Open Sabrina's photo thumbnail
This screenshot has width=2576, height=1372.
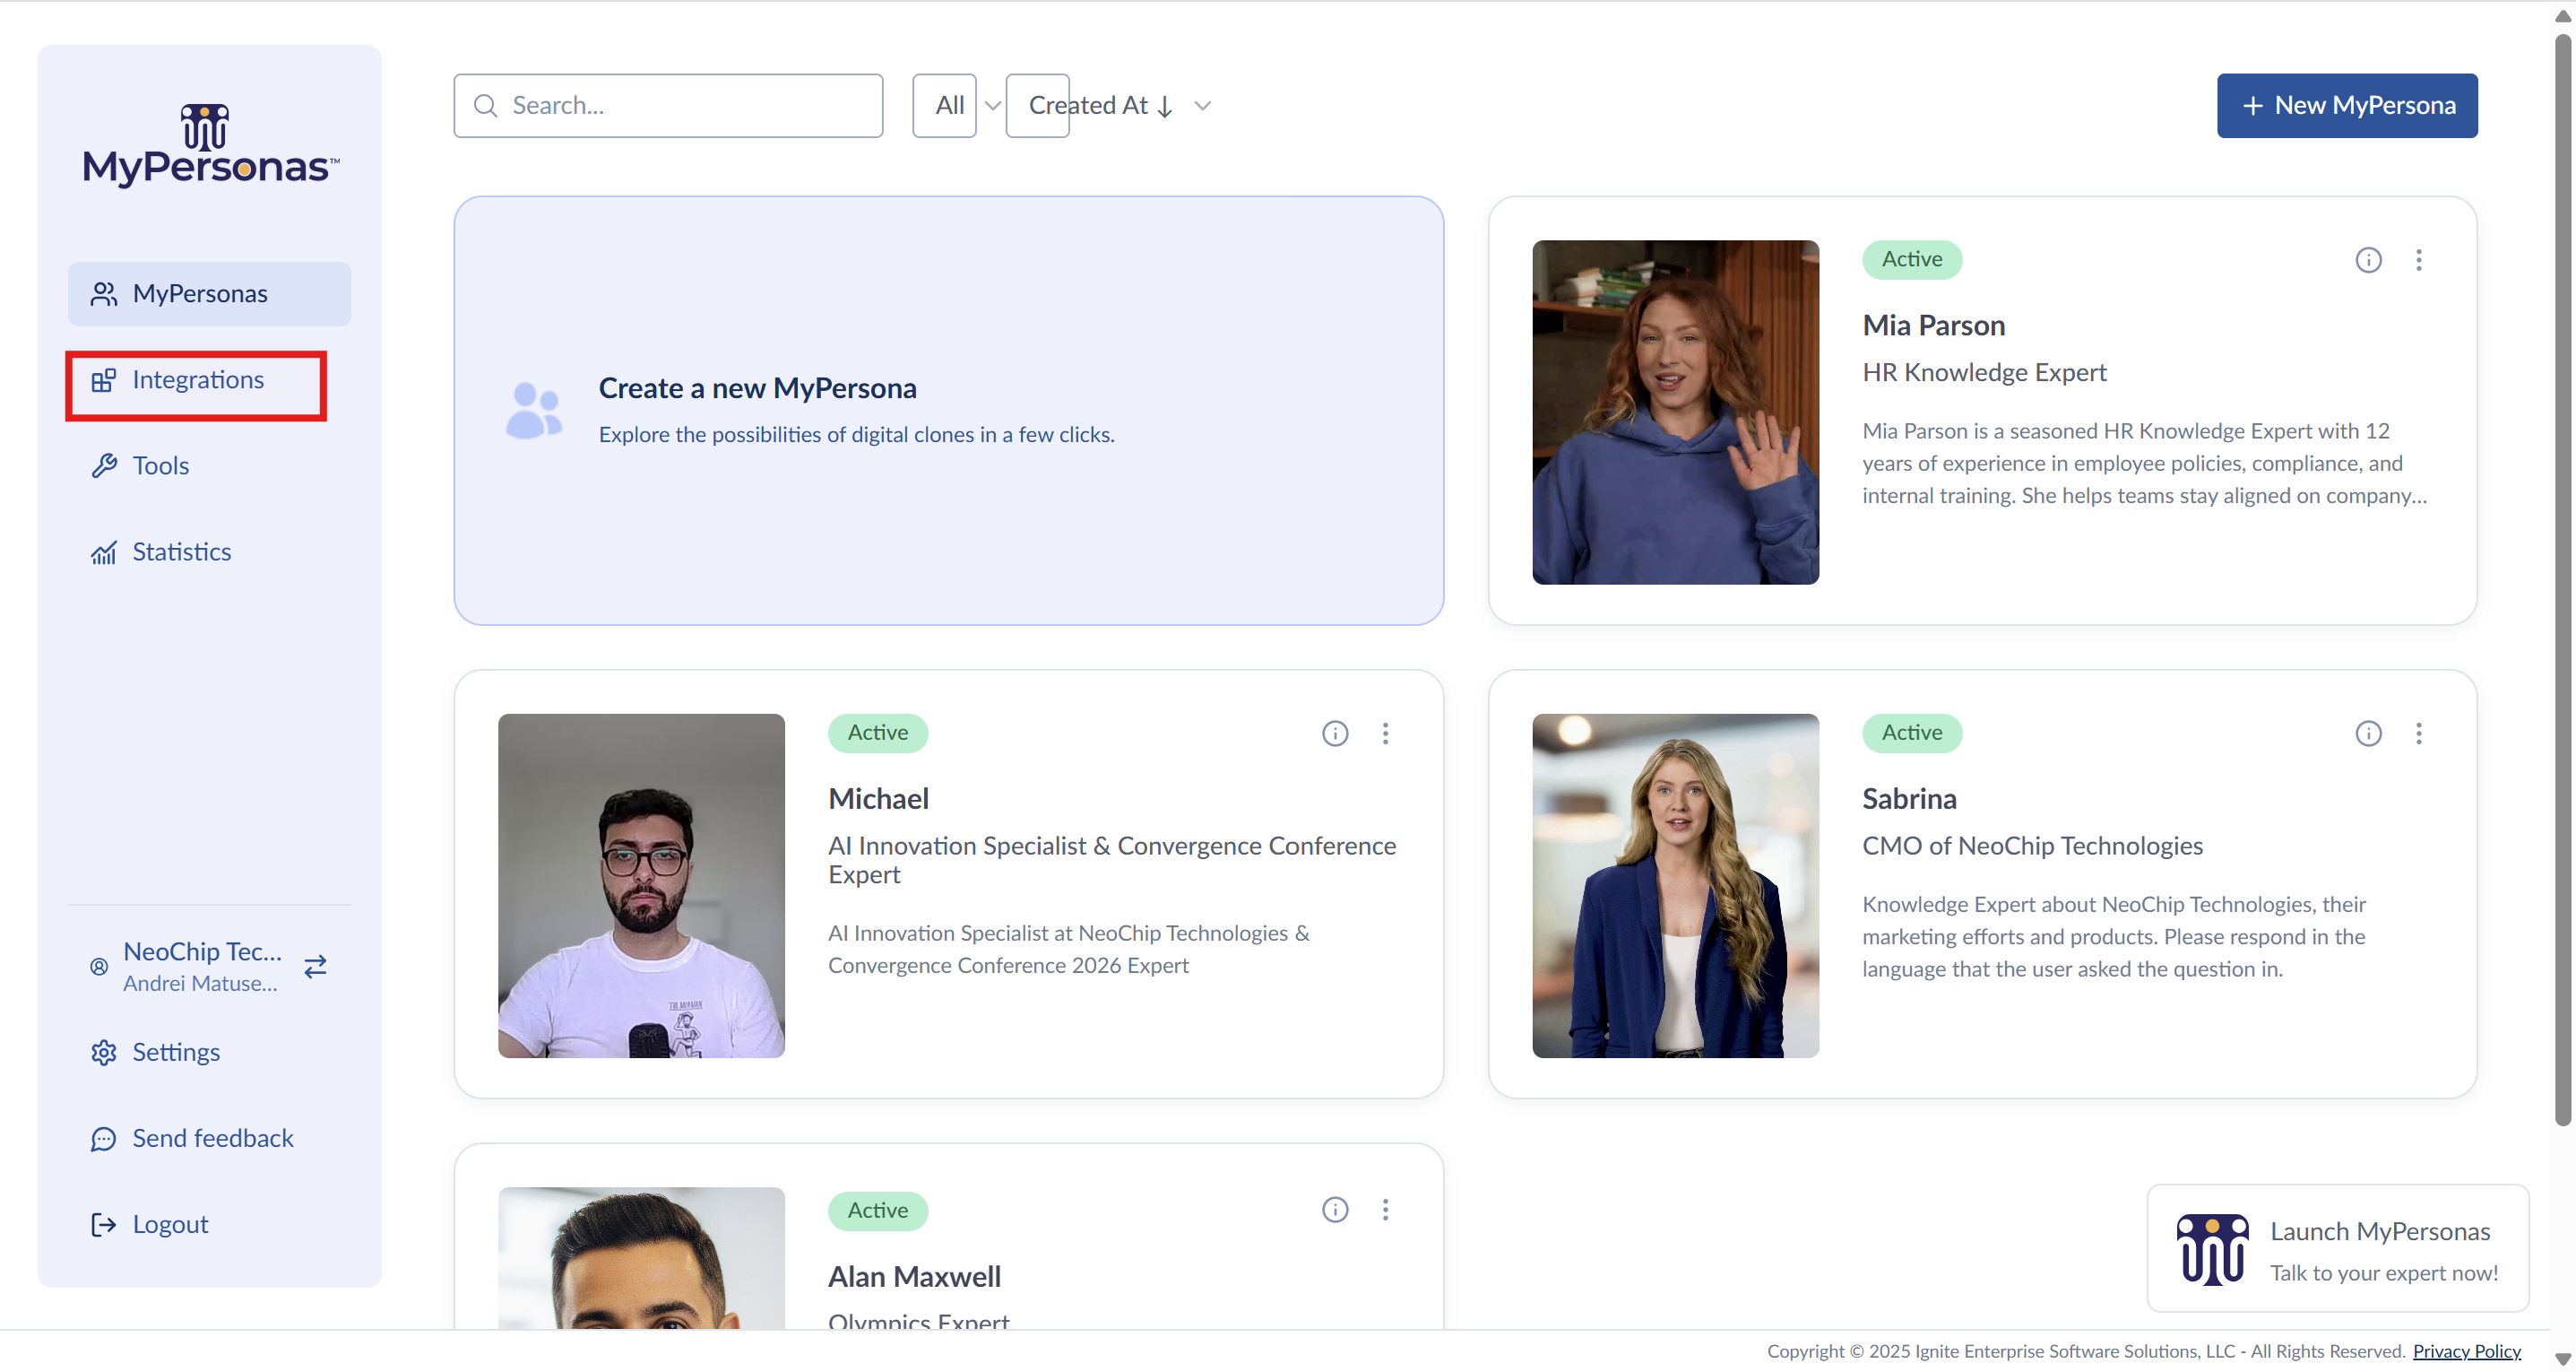[1675, 886]
